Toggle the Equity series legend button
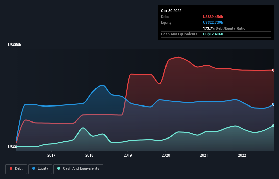The height and width of the screenshot is (179, 279). click(x=40, y=169)
